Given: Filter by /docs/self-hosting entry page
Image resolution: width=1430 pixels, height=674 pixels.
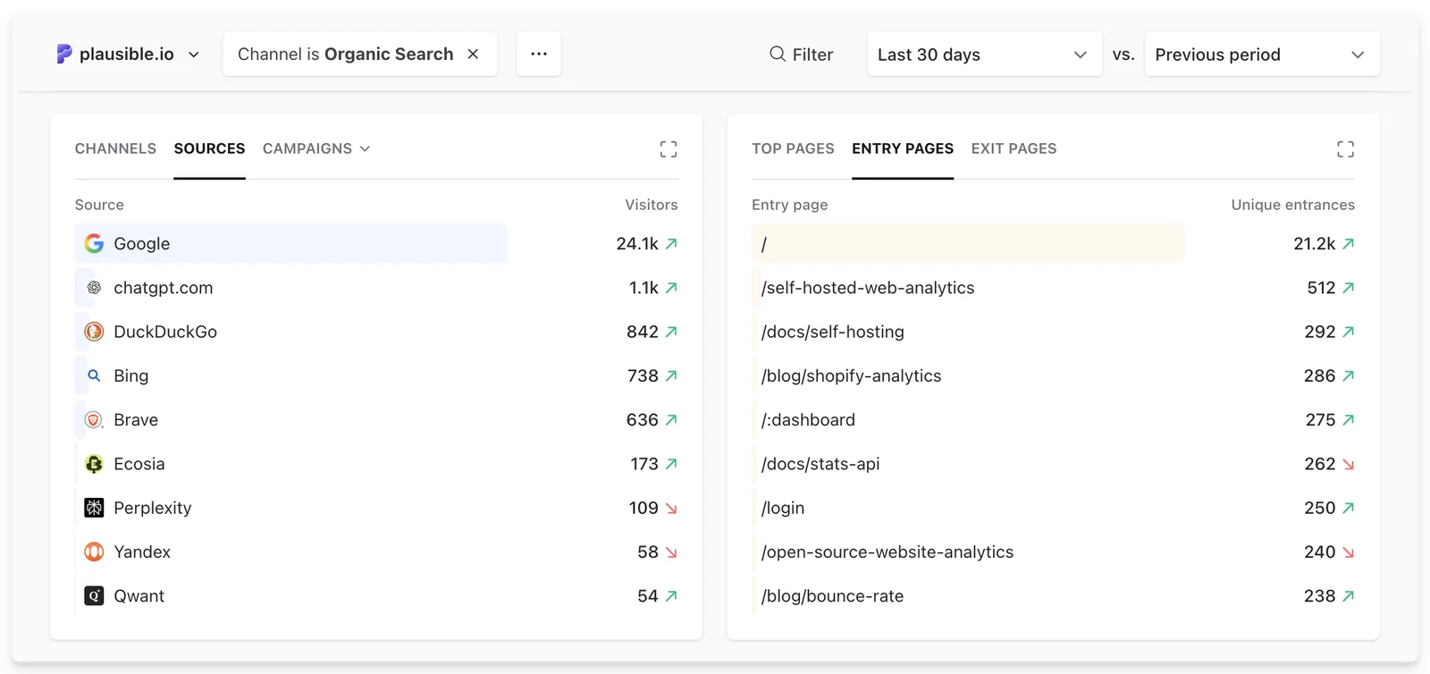Looking at the screenshot, I should pos(832,332).
